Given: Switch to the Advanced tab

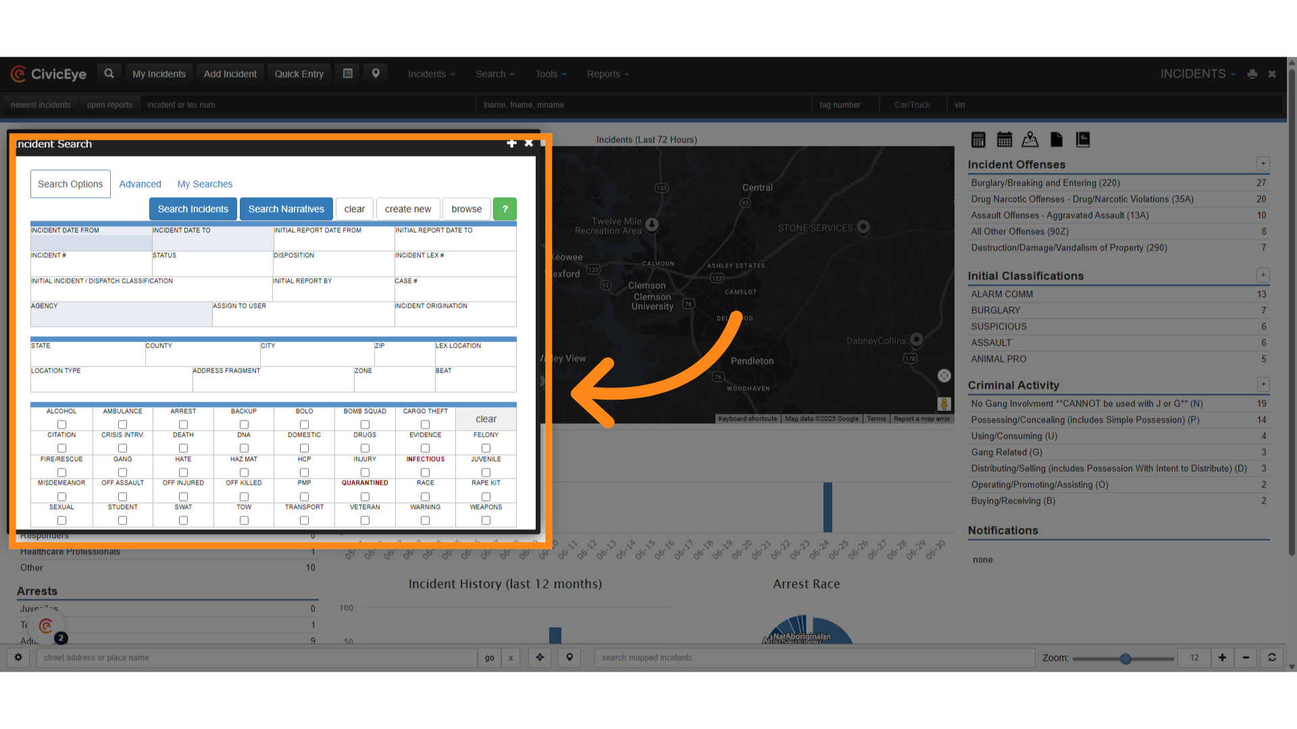Looking at the screenshot, I should [x=140, y=184].
